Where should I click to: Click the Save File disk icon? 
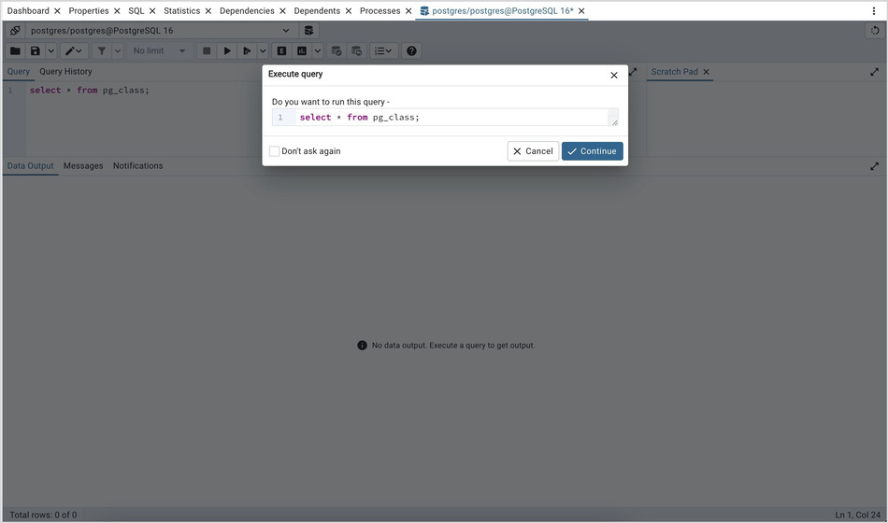36,51
